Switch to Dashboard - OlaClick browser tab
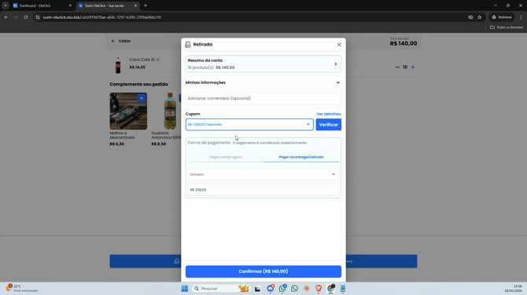The width and height of the screenshot is (527, 295). click(x=42, y=5)
